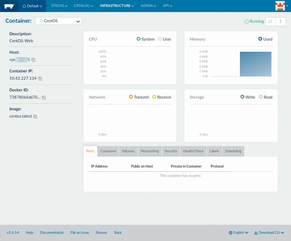
Task: Copy the centos:latest image name clipboard icon
Action: [x=35, y=116]
